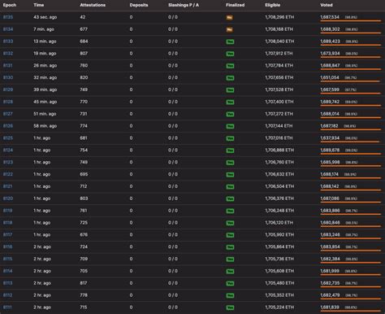Open epoch 8116 details
The width and height of the screenshot is (385, 314).
coord(7,246)
